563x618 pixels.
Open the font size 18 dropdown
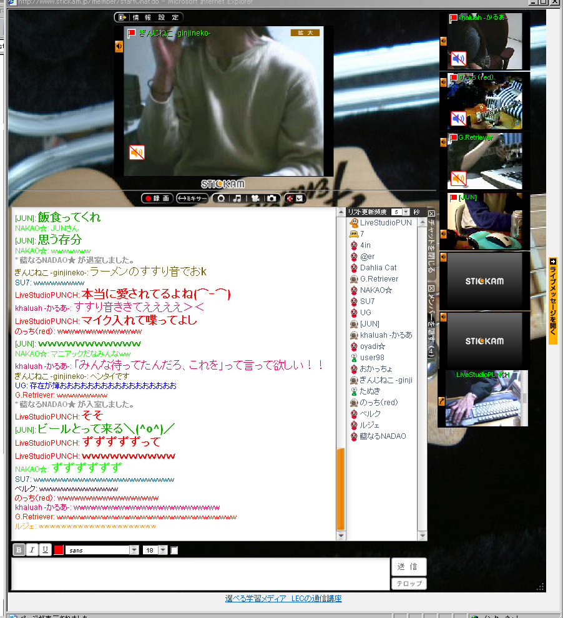(163, 550)
